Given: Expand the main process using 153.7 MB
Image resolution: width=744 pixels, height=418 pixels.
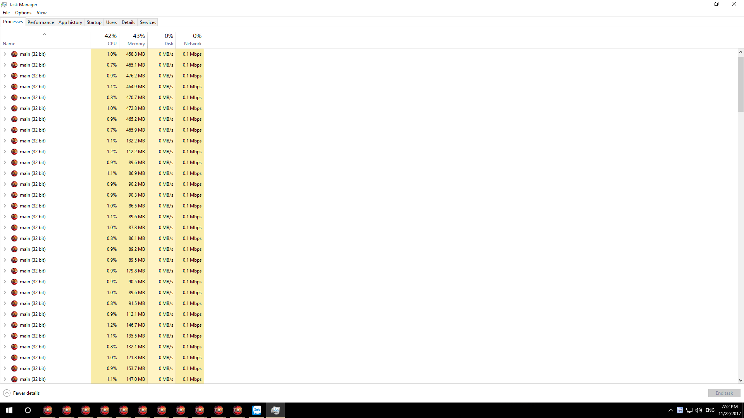Looking at the screenshot, I should (x=5, y=368).
